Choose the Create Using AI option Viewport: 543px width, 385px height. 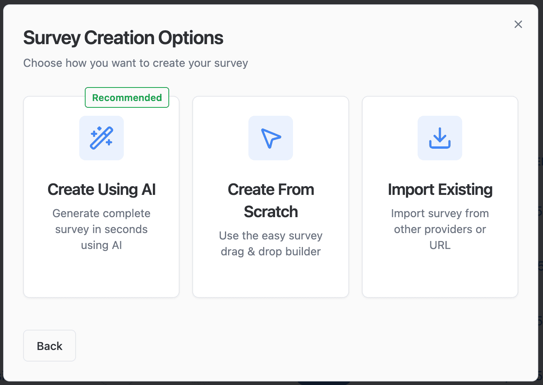point(102,196)
